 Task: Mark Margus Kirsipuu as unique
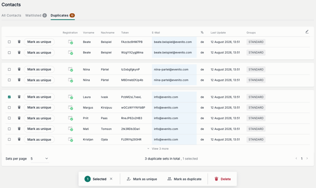39,107
